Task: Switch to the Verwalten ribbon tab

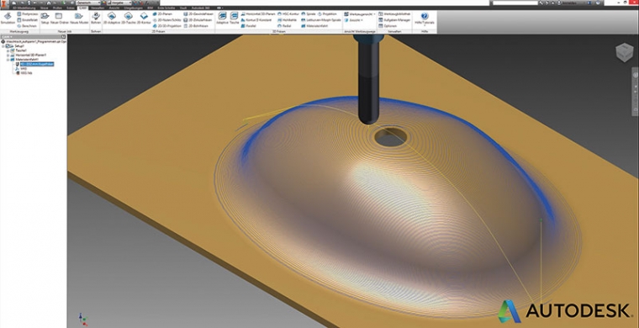Action: point(96,8)
